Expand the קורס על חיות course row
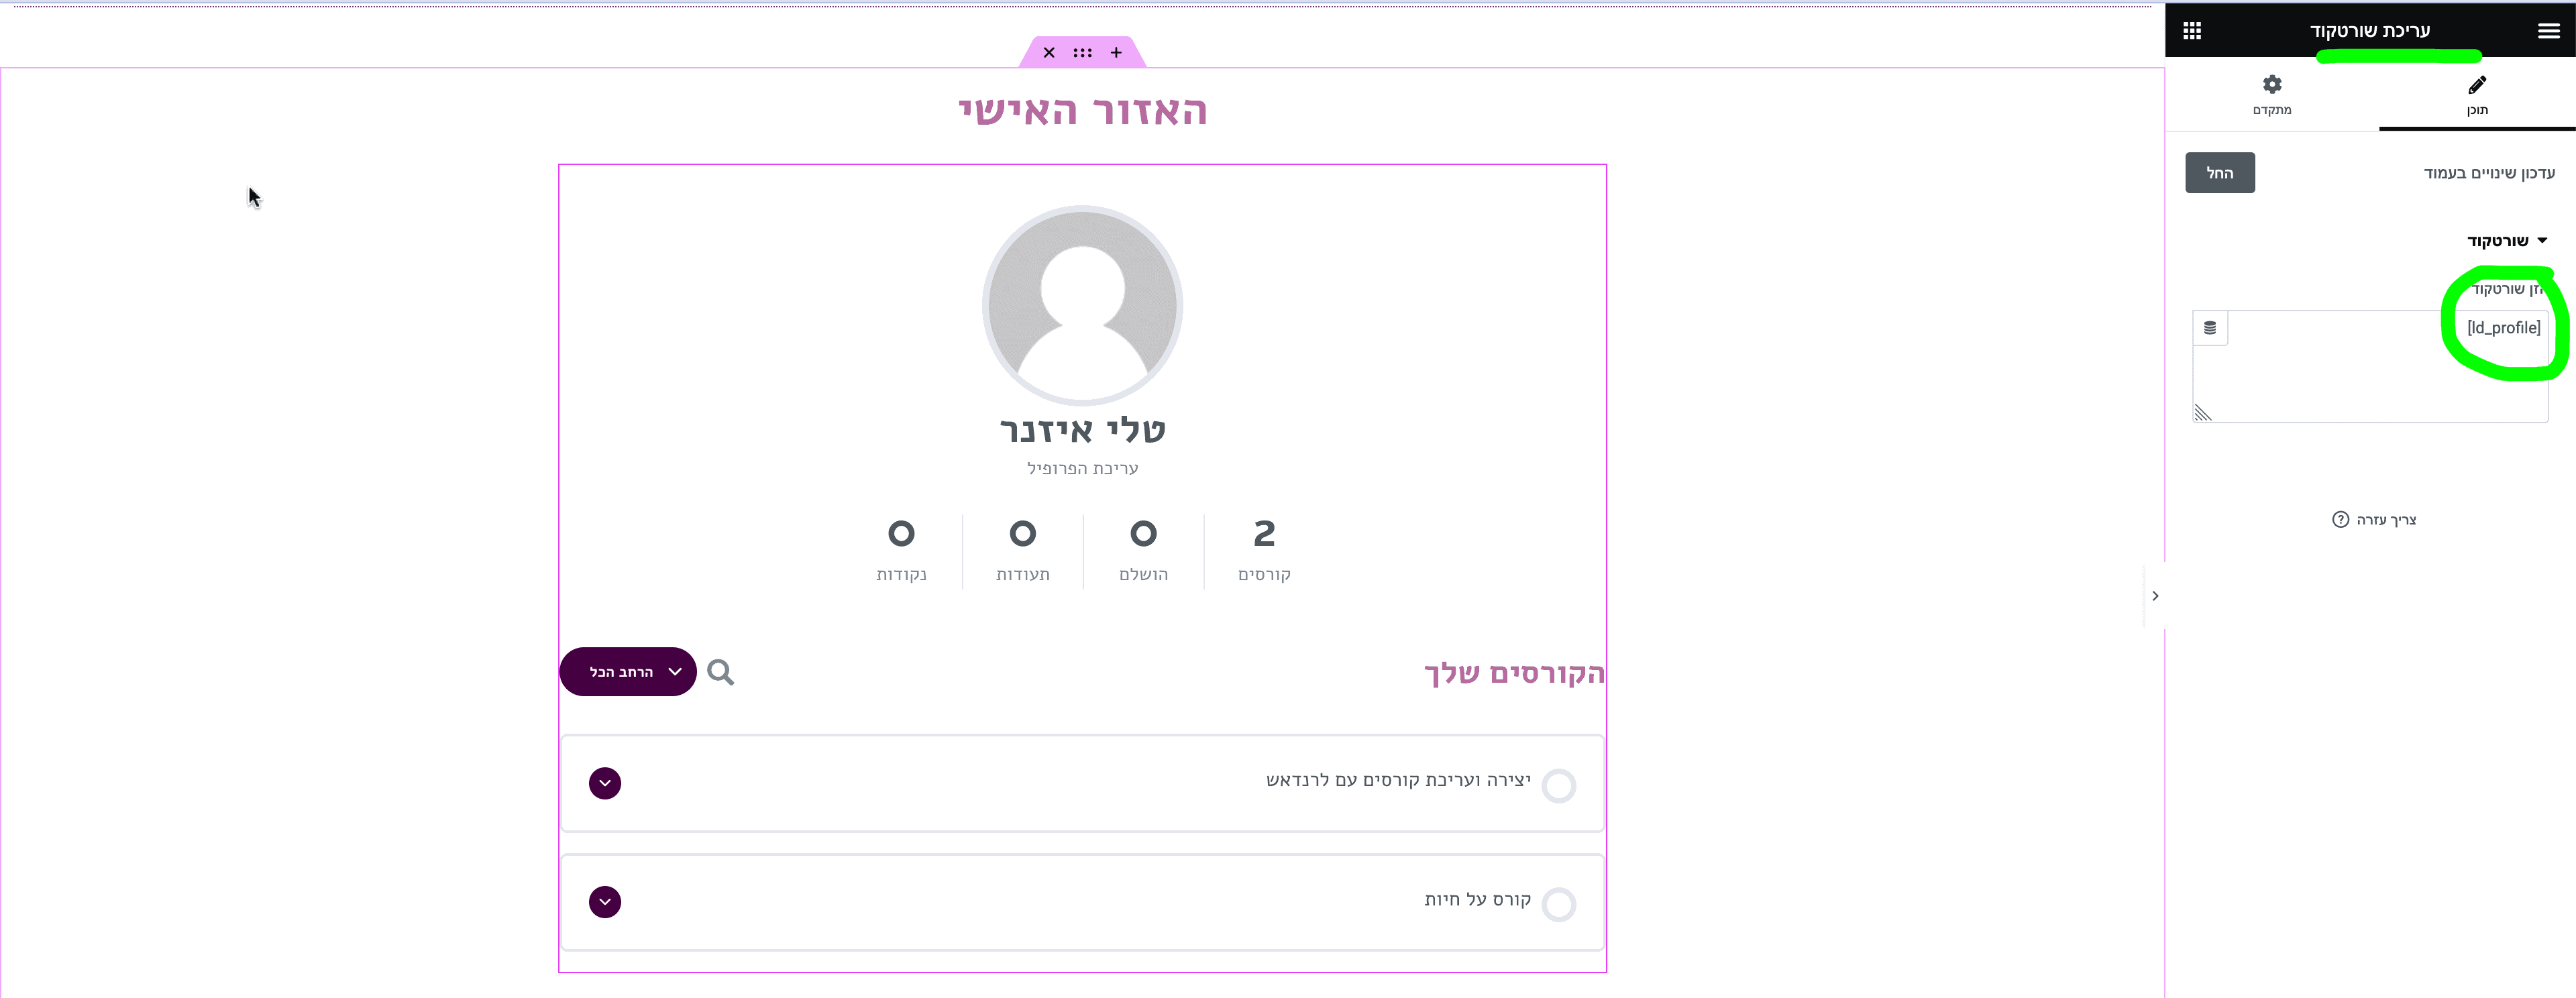Screen dimensions: 2576x998 (x=605, y=902)
